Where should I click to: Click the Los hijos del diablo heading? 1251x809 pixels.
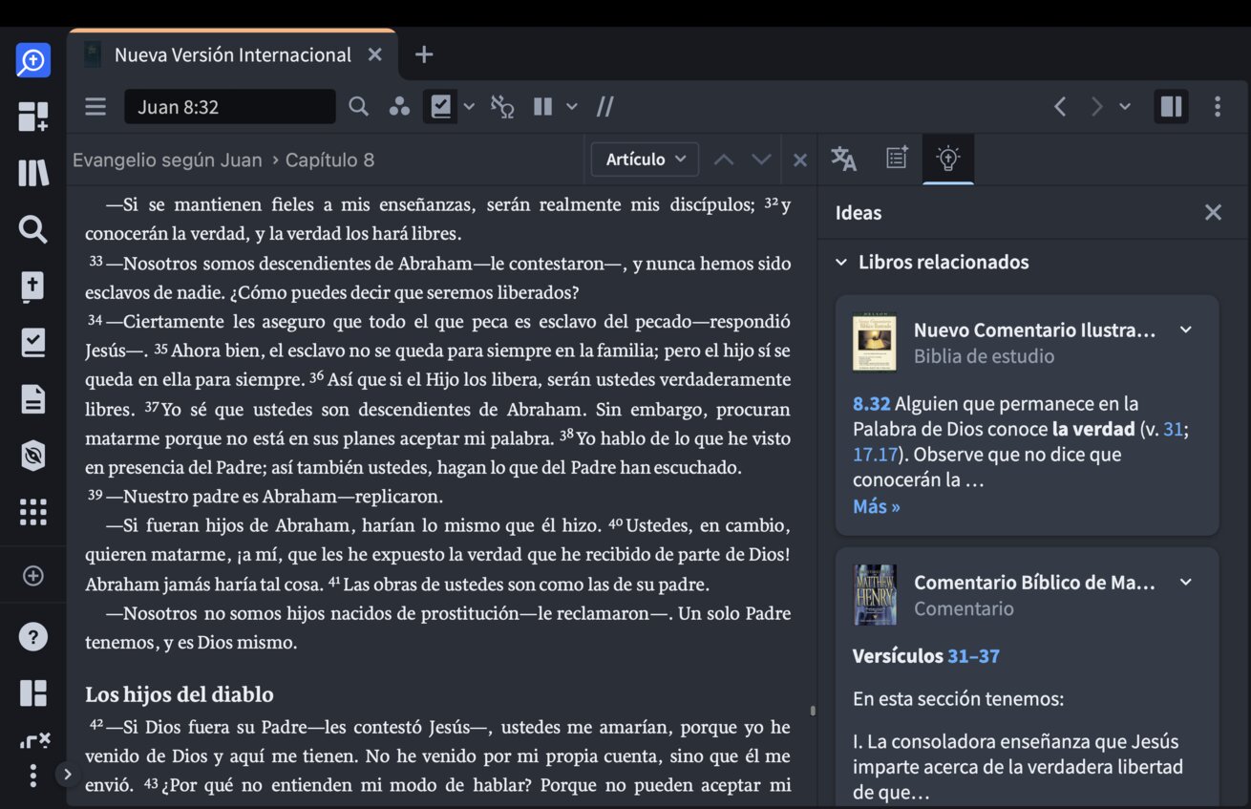pyautogui.click(x=180, y=694)
